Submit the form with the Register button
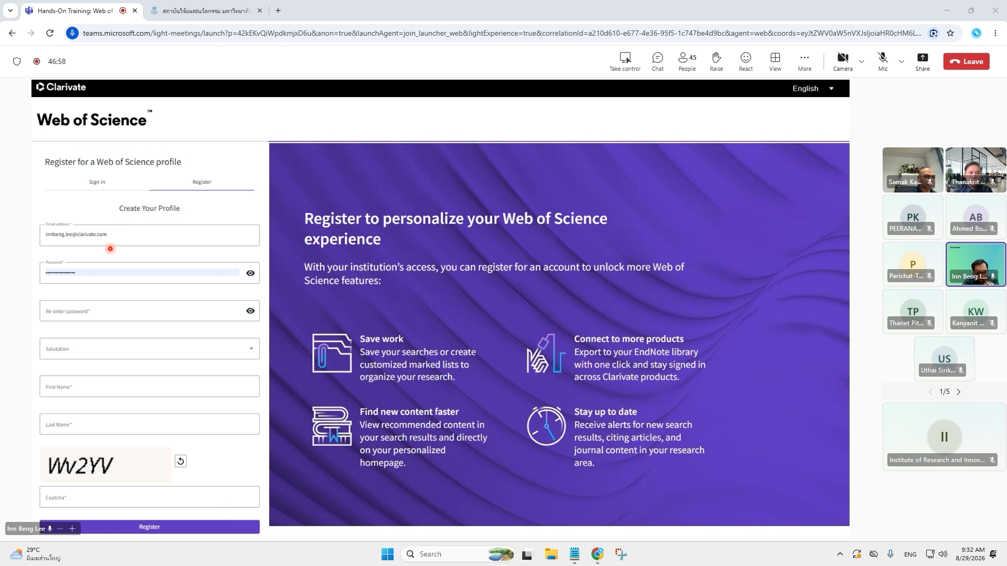The image size is (1007, 566). (x=150, y=527)
